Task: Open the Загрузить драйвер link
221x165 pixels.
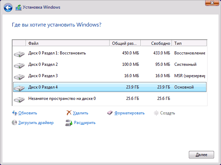Action: point(36,123)
